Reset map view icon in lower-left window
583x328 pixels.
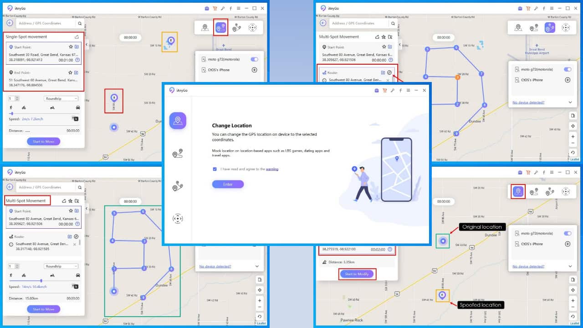pos(260,317)
